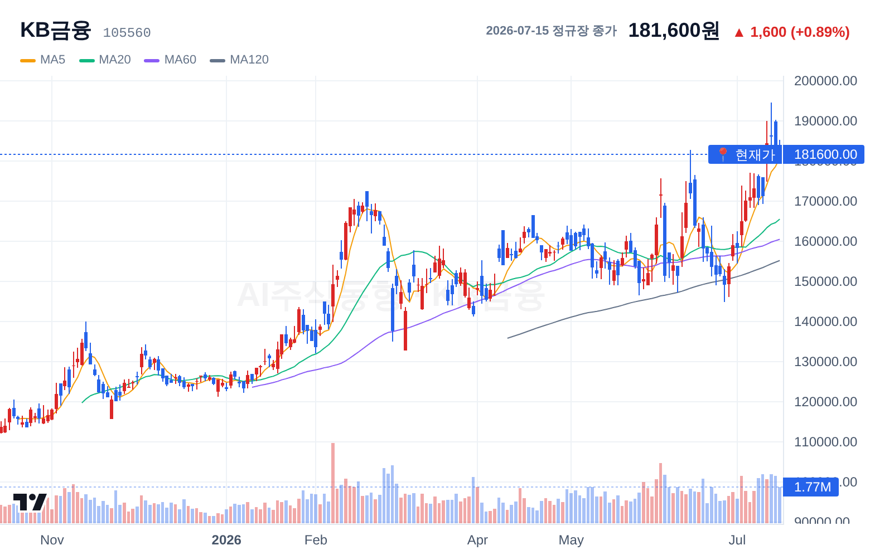Click the tallest red volume bar in February
The height and width of the screenshot is (555, 870).
333,483
